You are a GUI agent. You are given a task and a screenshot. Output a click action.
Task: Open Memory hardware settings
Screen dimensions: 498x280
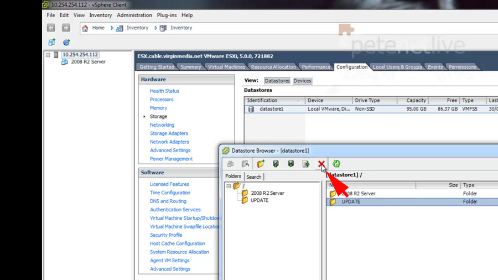point(158,108)
